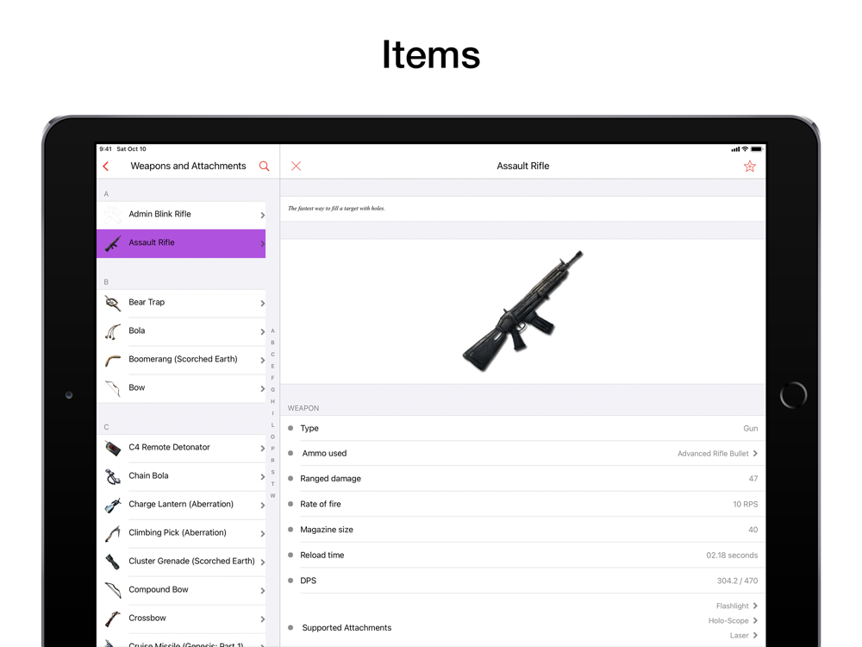Click the Bear Trap item icon
This screenshot has width=862, height=647.
[x=113, y=303]
